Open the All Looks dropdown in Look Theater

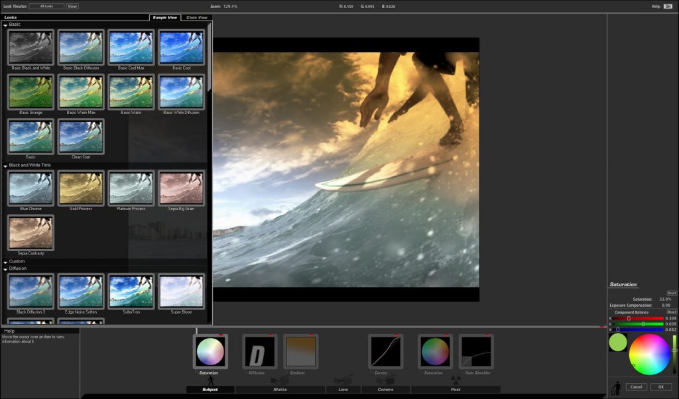[x=47, y=7]
